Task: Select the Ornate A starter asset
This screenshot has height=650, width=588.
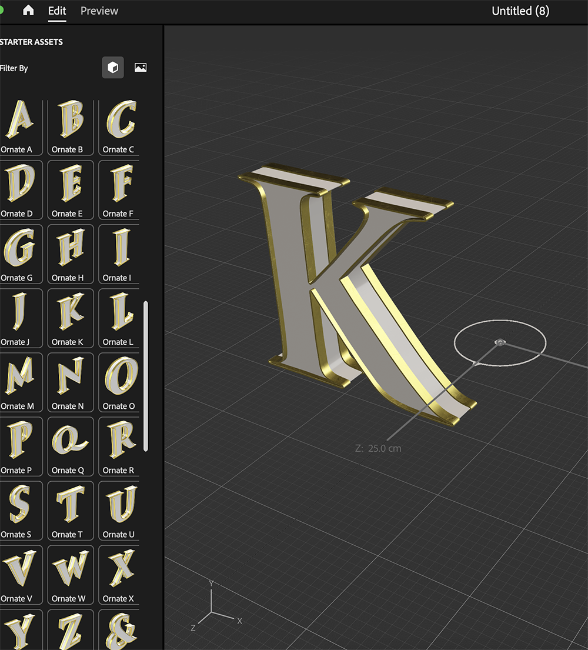Action: click(19, 122)
